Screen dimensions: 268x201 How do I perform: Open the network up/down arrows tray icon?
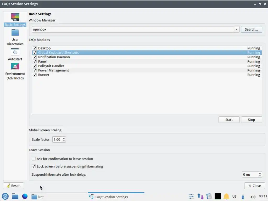coord(200,196)
